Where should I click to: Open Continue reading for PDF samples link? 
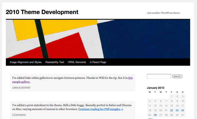(101, 109)
